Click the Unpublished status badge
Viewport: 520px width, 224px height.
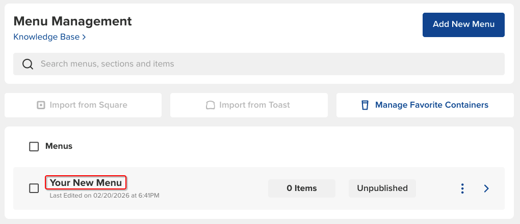coord(382,188)
